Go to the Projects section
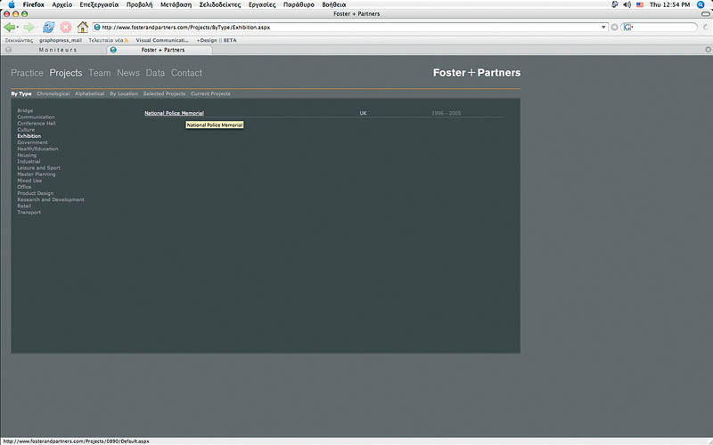Image resolution: width=713 pixels, height=445 pixels. (x=66, y=73)
